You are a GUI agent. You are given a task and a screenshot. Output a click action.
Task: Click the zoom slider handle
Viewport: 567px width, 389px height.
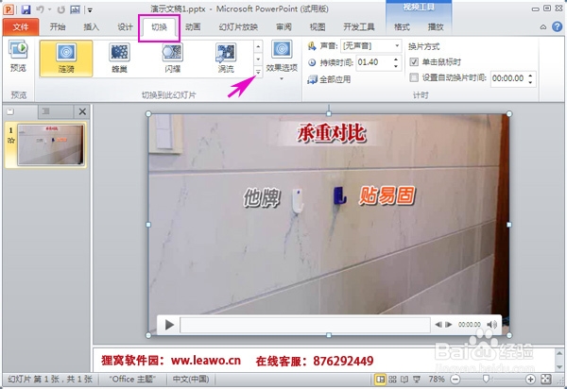point(487,379)
